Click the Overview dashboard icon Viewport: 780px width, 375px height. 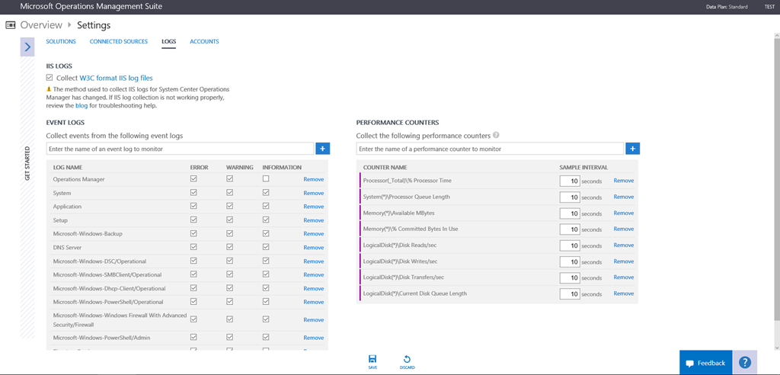coord(11,25)
